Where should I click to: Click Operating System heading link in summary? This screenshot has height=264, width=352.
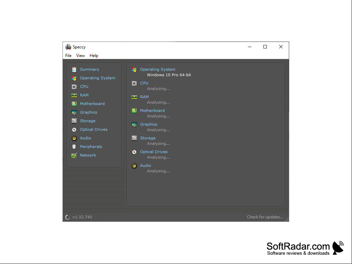click(158, 69)
